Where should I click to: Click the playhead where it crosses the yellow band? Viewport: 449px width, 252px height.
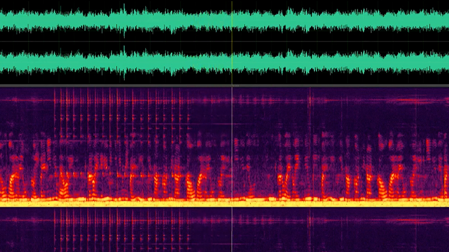[232, 204]
